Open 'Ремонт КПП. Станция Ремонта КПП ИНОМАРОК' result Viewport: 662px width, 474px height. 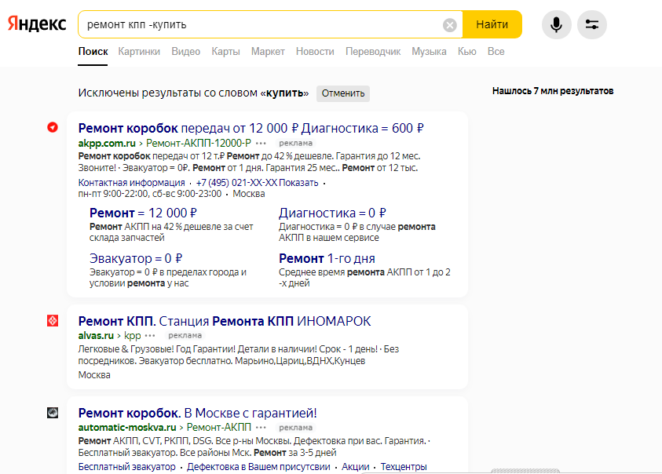coord(225,321)
